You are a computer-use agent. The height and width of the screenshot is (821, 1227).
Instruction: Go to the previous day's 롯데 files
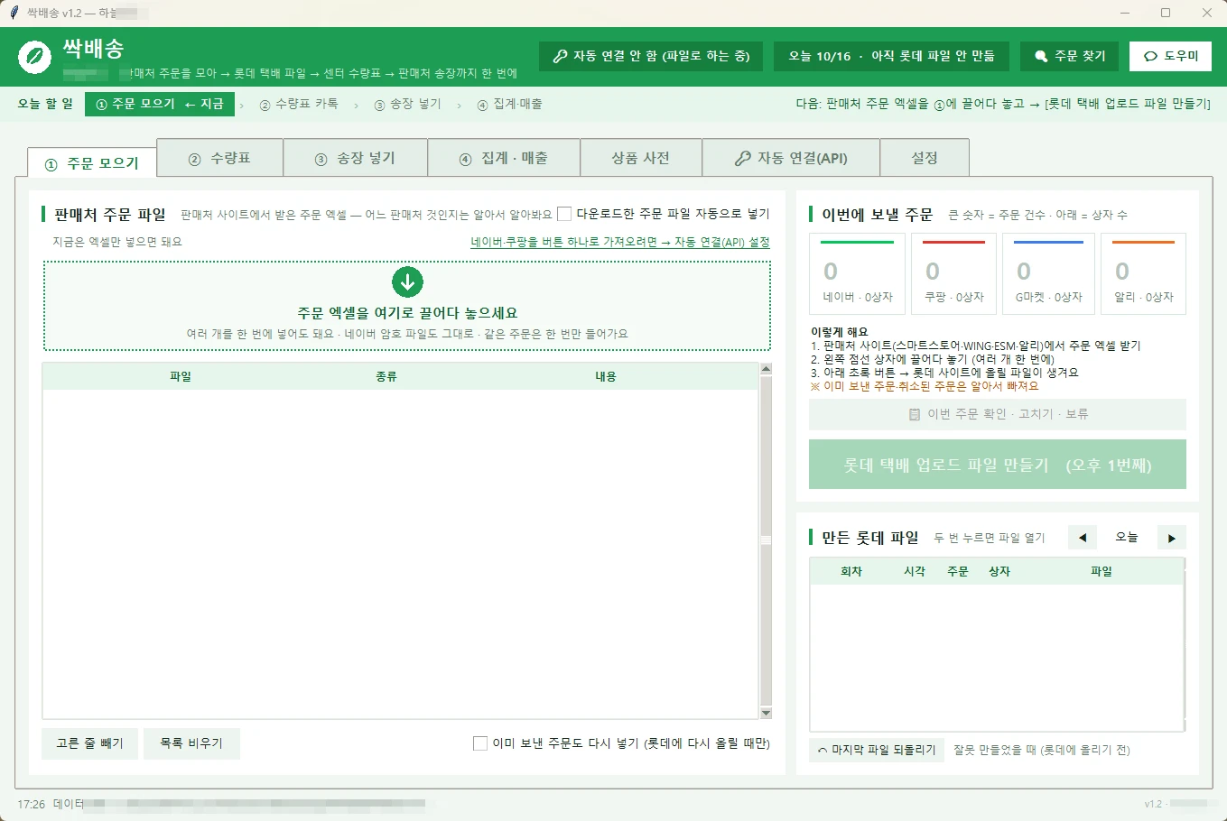1082,538
